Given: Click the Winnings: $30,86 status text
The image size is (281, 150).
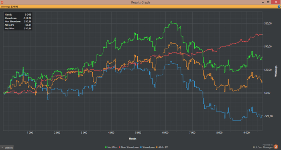Looking at the screenshot, I should click(9, 7).
